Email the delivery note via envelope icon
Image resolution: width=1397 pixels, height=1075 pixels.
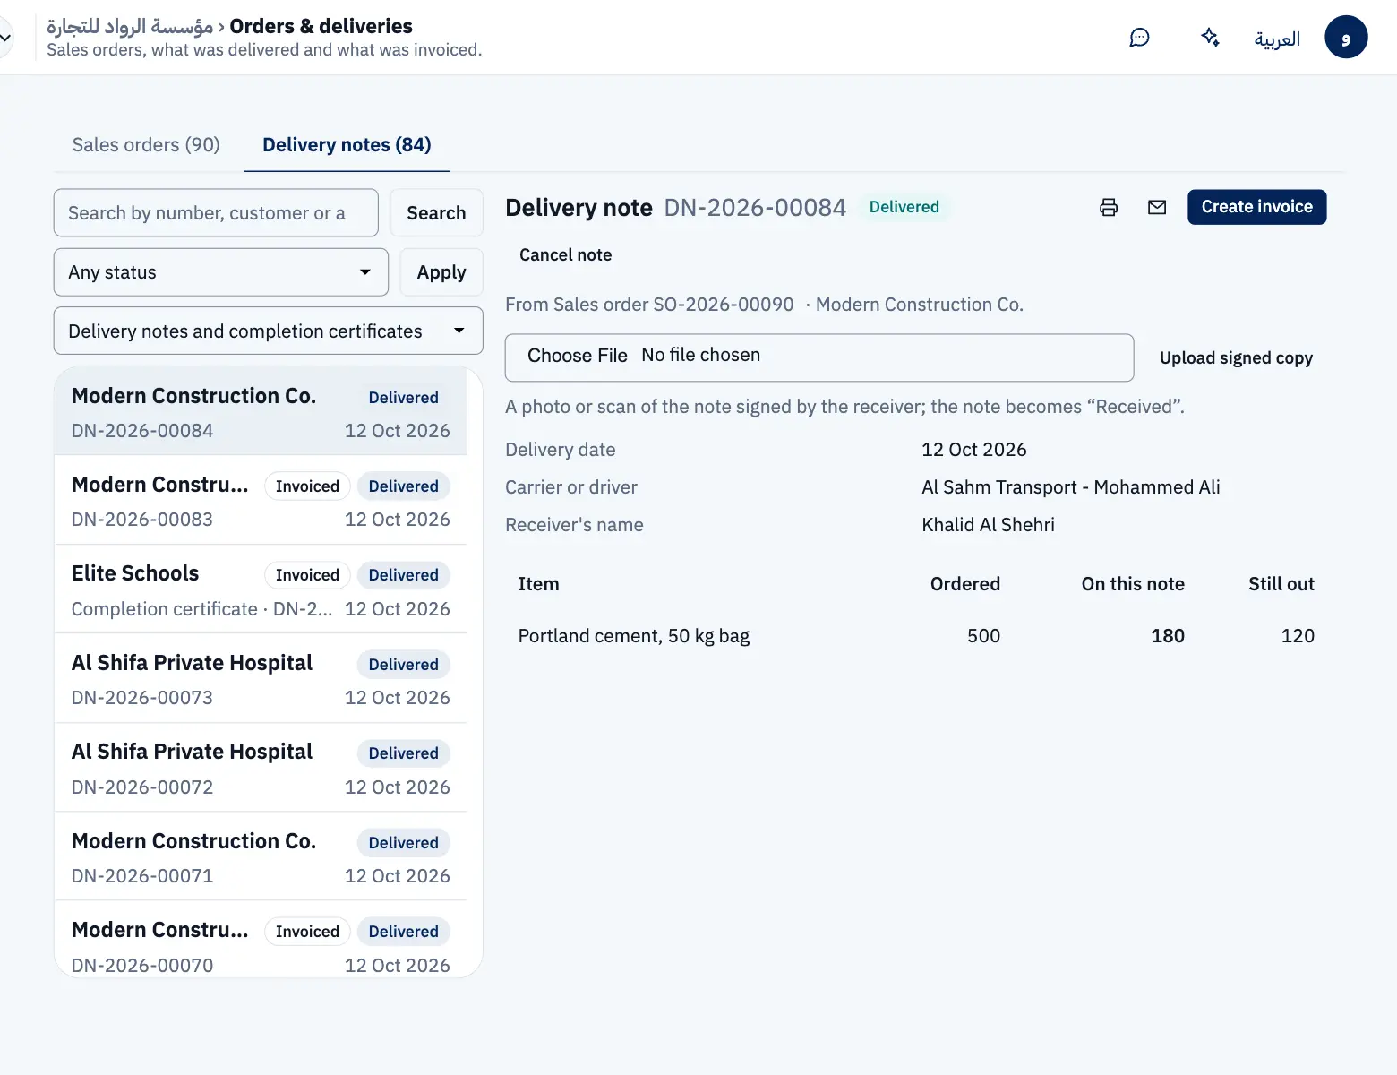[1157, 207]
